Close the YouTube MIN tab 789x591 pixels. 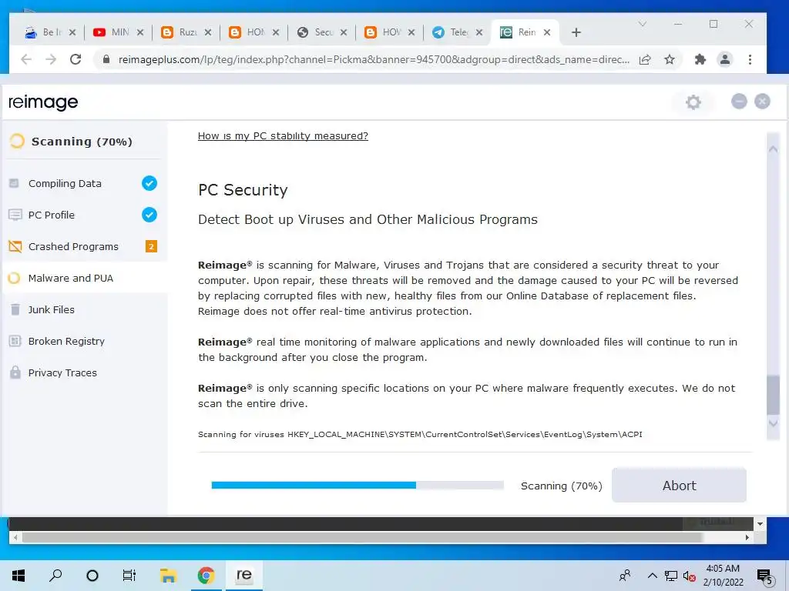click(x=140, y=32)
